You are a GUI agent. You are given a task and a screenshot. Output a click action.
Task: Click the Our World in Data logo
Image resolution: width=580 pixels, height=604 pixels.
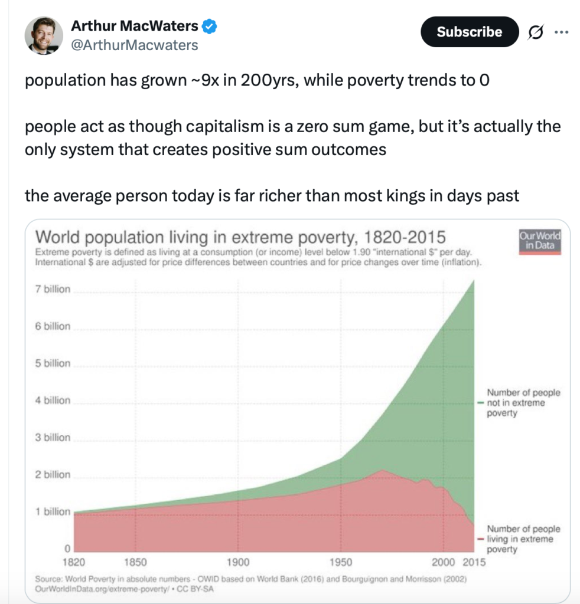coord(540,242)
